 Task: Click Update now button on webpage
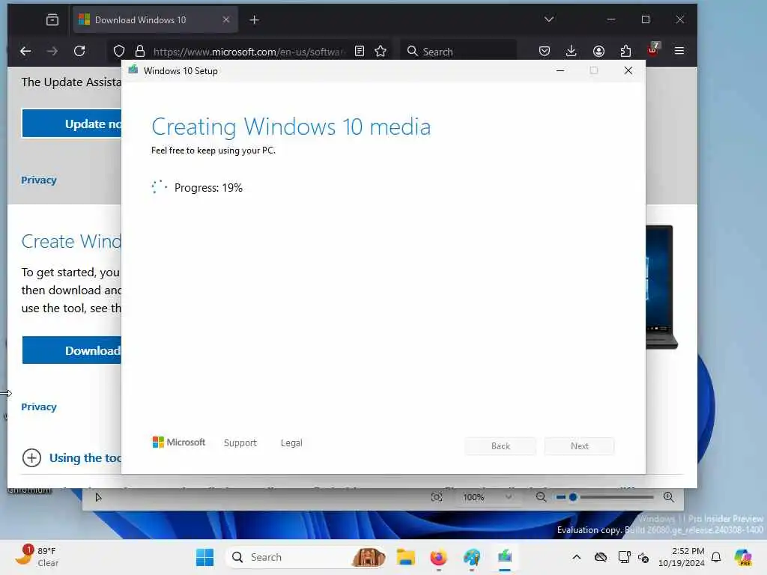[x=71, y=124]
